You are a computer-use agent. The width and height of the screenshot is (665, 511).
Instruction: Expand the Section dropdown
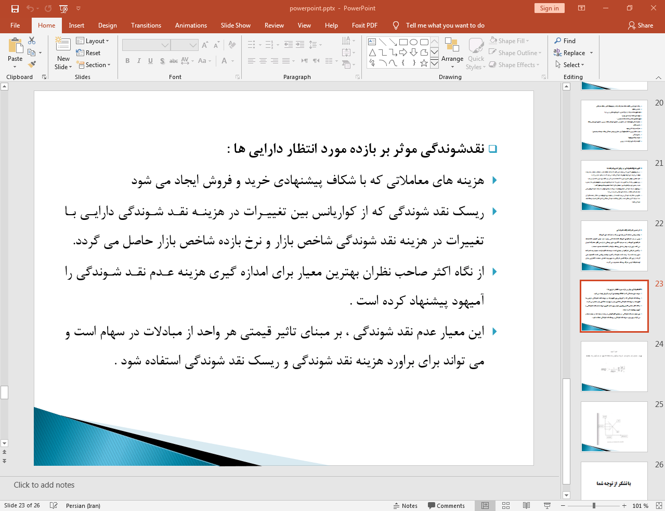click(93, 65)
